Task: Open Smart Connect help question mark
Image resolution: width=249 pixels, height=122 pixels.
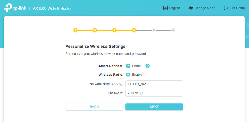Action: 148,66
